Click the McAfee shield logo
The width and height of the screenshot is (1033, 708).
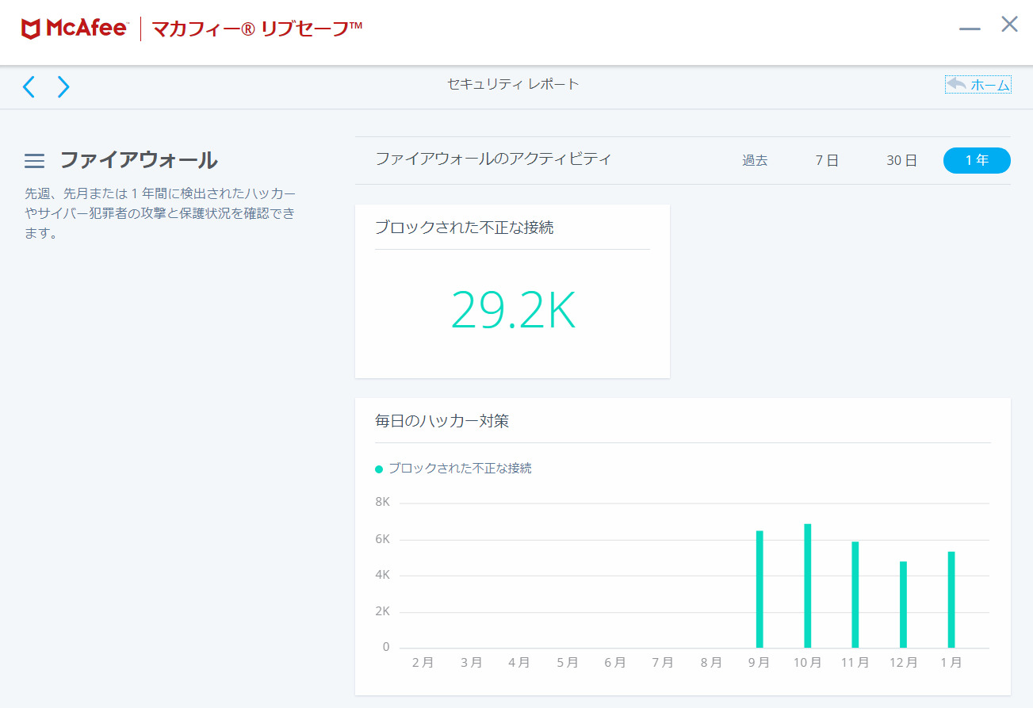coord(31,29)
